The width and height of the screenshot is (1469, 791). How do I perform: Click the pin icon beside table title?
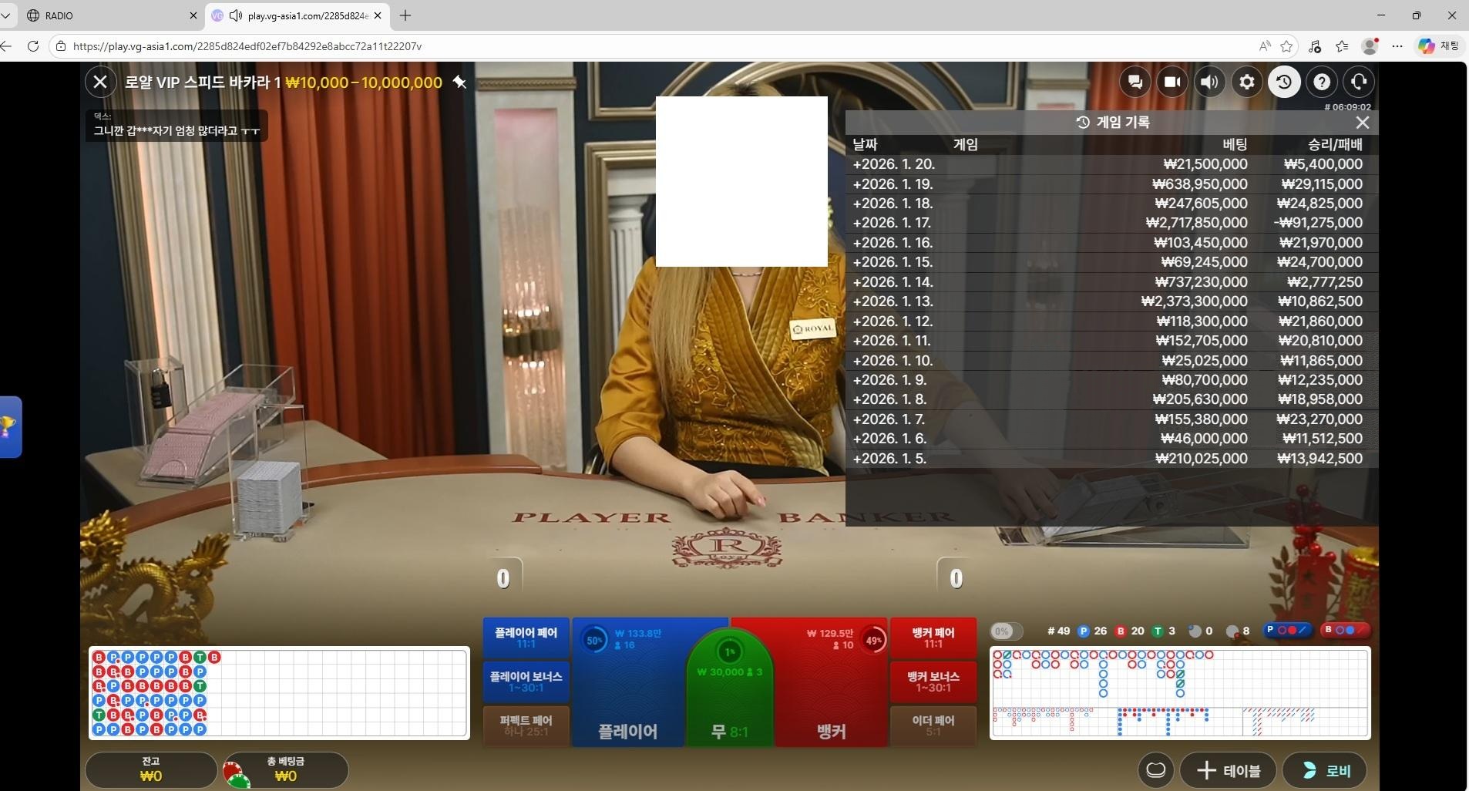[x=459, y=82]
